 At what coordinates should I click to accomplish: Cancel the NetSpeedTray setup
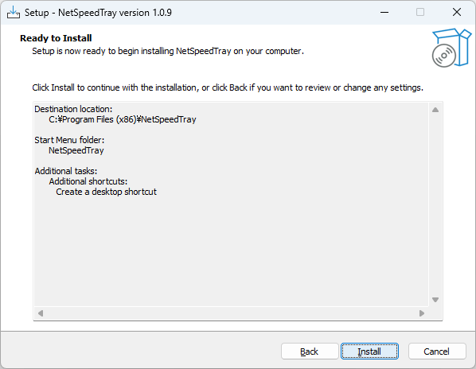click(x=437, y=352)
